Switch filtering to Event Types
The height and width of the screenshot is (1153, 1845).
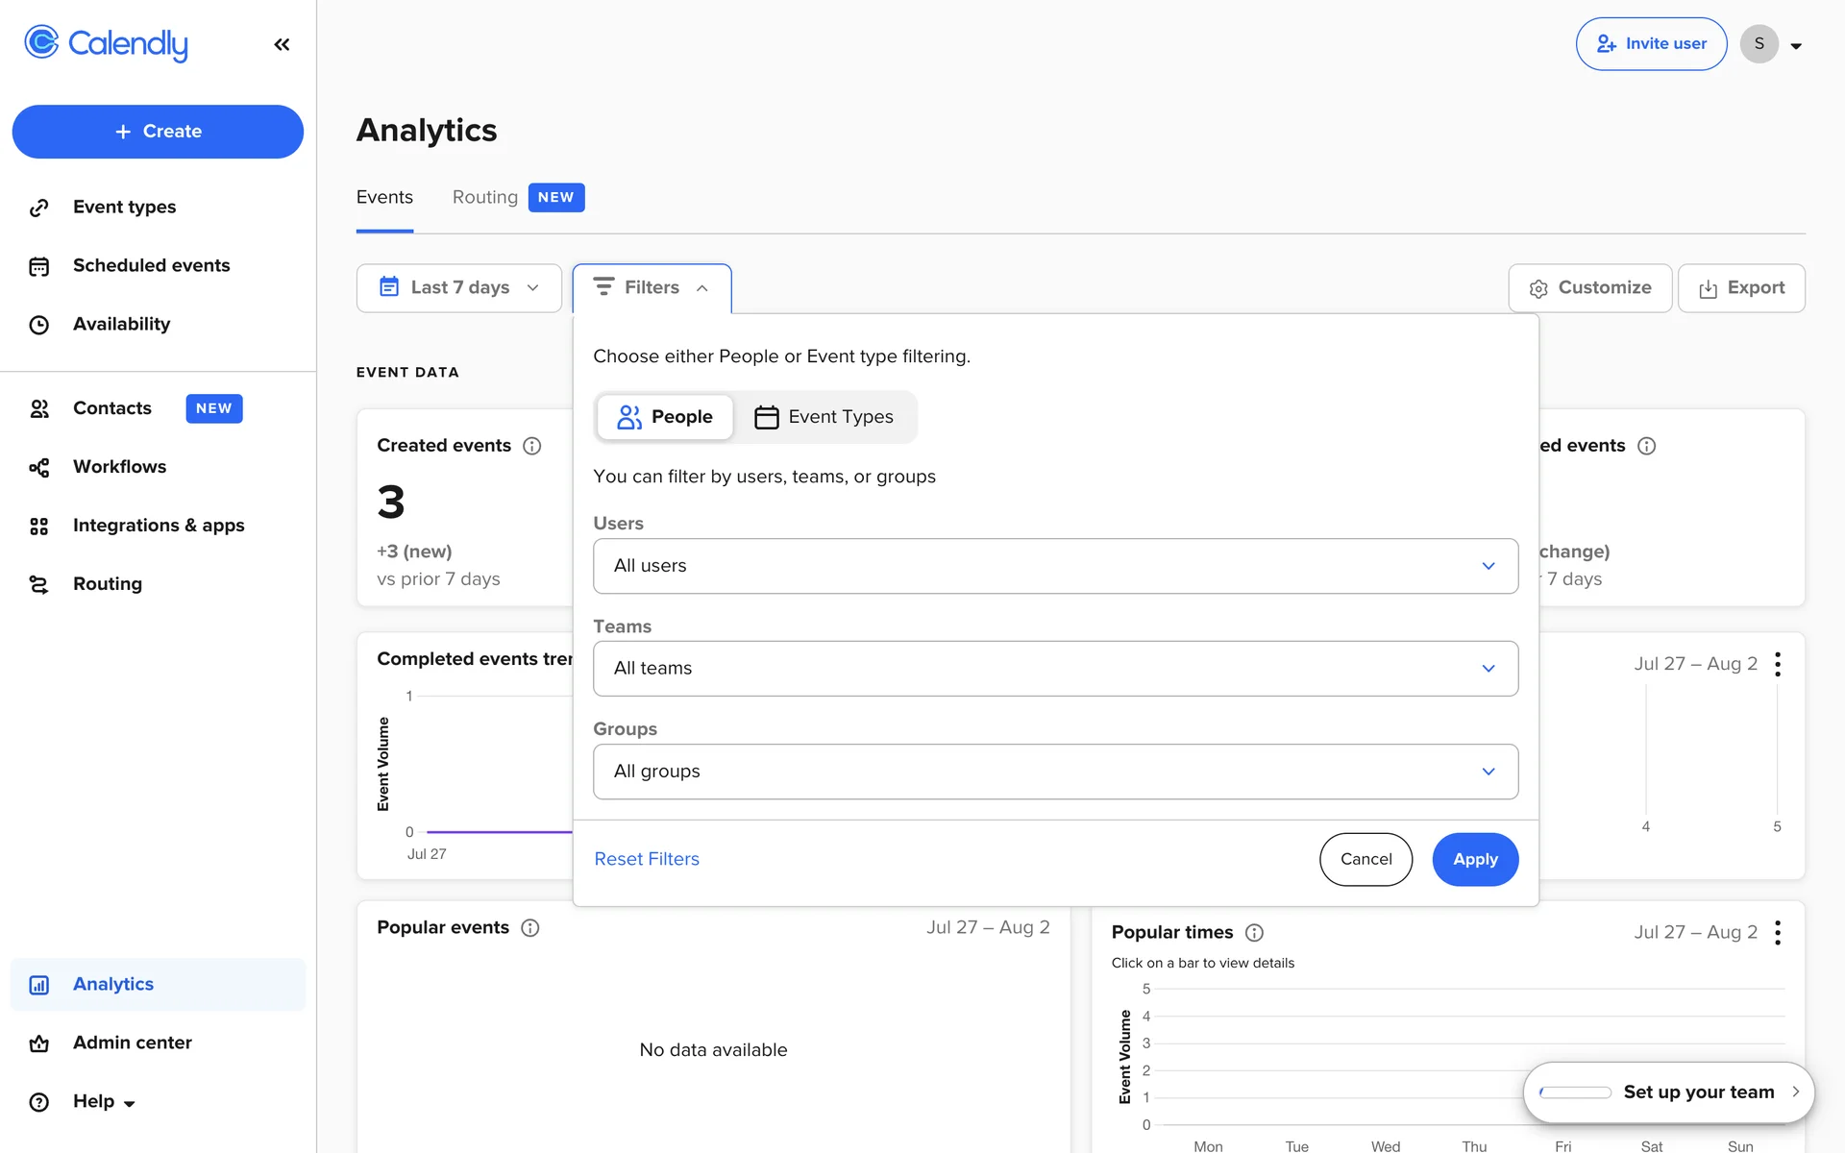(824, 417)
